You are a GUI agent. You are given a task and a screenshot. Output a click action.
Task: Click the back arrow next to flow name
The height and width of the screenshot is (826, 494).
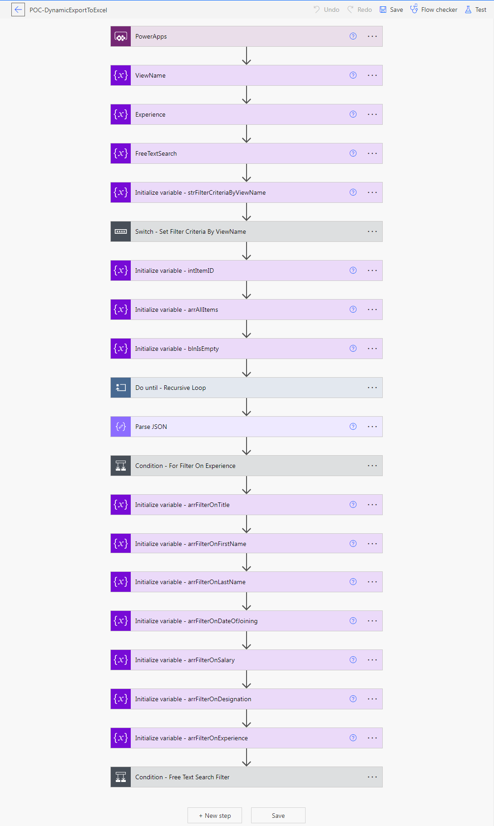[18, 10]
